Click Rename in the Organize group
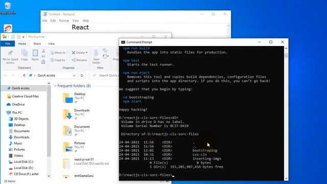Viewport: 327px width, 184px height. (x=79, y=60)
